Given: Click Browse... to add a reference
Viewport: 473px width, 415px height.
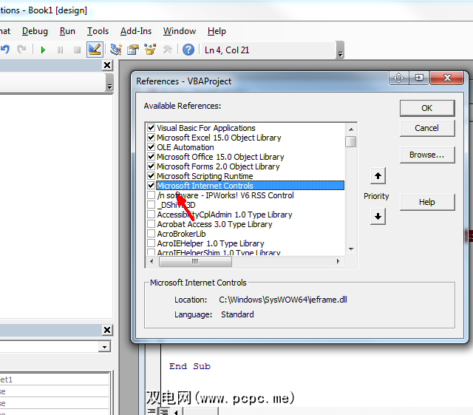Looking at the screenshot, I should 427,155.
